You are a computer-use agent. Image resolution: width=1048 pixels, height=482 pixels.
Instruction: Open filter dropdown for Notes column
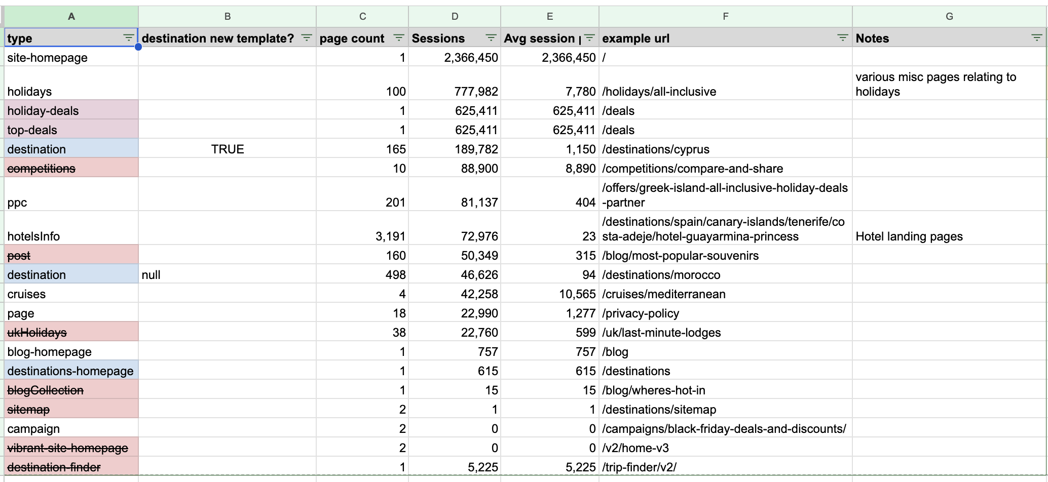tap(1037, 38)
